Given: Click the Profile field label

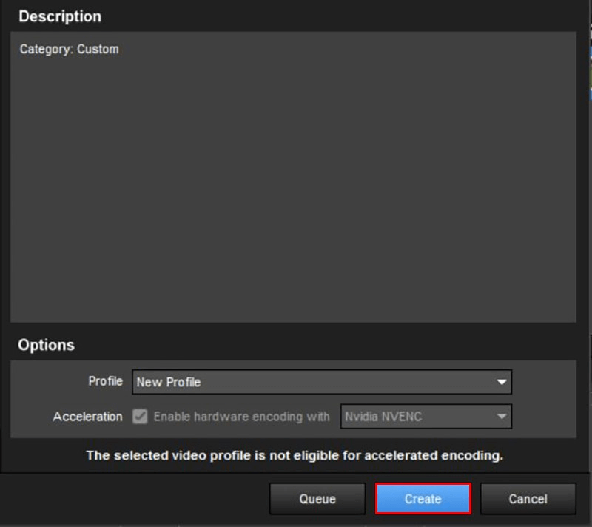Looking at the screenshot, I should pyautogui.click(x=105, y=381).
